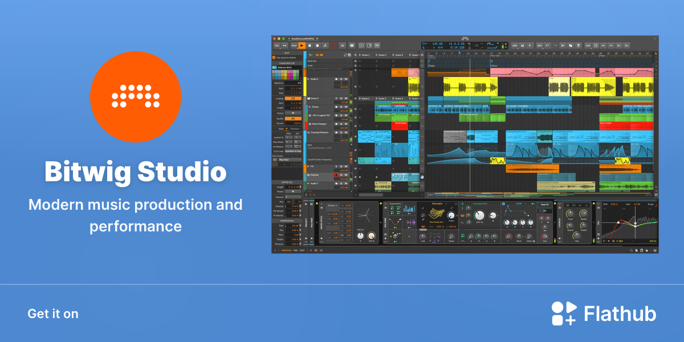Click the blue bar-graph modulator in Polymer
This screenshot has width=684, height=342.
(409, 209)
